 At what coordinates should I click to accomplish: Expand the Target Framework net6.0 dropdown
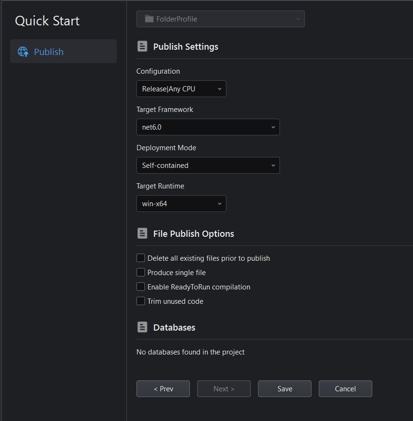pyautogui.click(x=208, y=127)
